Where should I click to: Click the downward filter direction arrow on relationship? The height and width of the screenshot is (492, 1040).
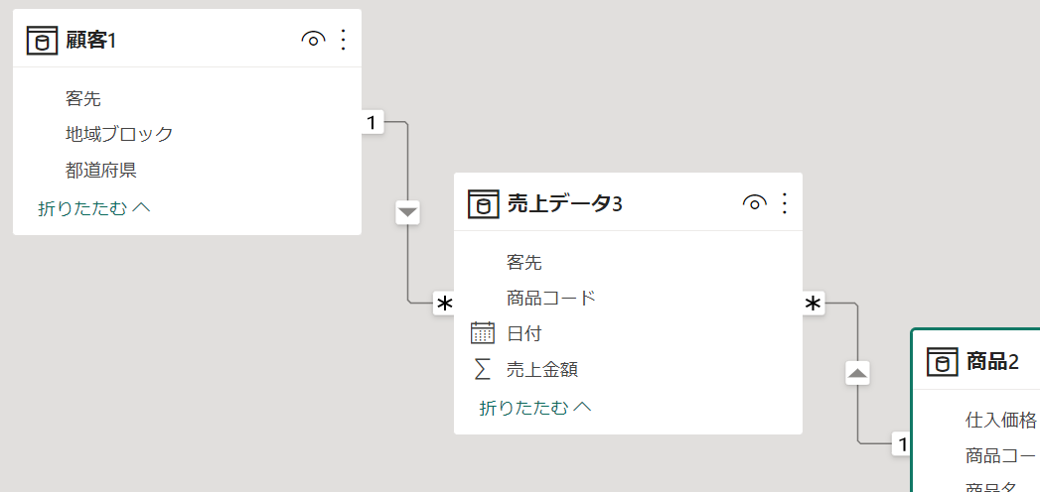408,212
